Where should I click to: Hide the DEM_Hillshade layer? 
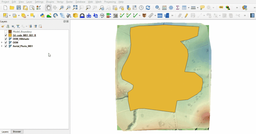click(x=6, y=39)
